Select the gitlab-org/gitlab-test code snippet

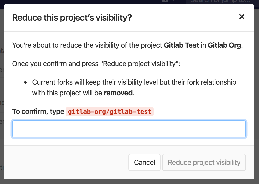pyautogui.click(x=110, y=111)
